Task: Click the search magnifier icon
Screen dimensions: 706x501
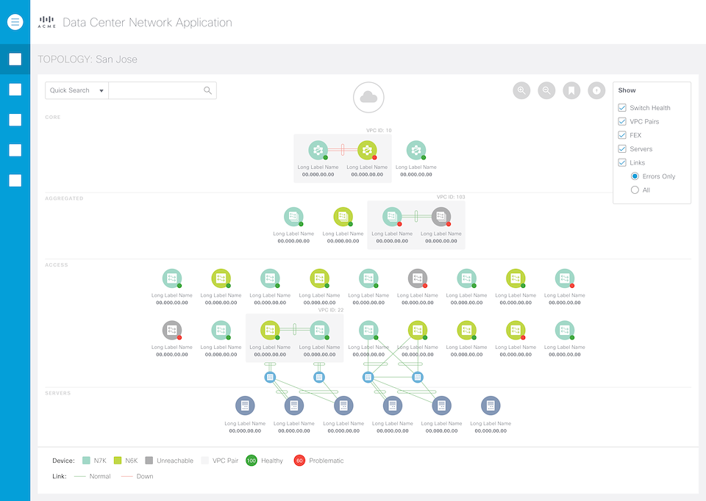Action: coord(208,90)
